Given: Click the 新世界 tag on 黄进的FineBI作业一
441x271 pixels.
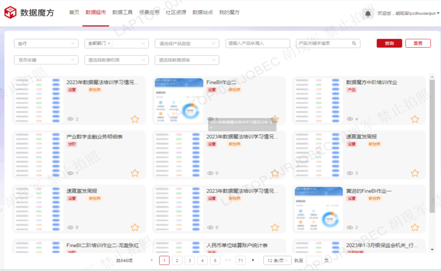Looking at the screenshot, I should click(374, 199).
